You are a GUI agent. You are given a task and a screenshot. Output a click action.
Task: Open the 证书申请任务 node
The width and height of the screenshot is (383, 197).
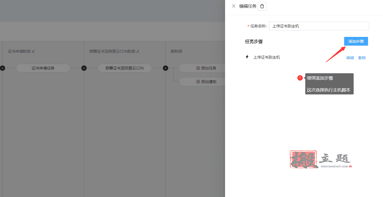43,68
